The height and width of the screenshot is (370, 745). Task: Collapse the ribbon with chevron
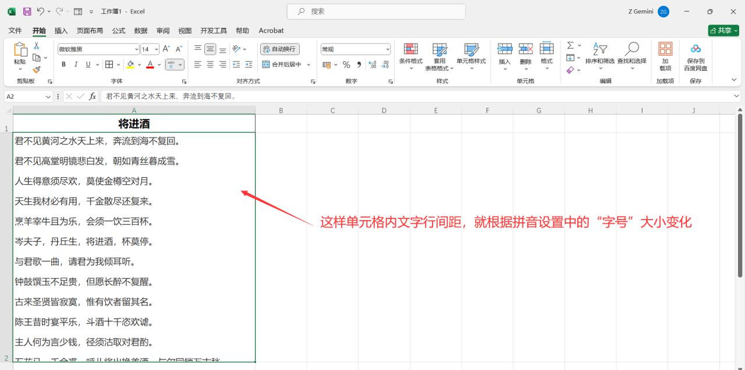733,80
